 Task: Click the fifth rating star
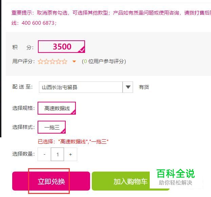[65, 62]
